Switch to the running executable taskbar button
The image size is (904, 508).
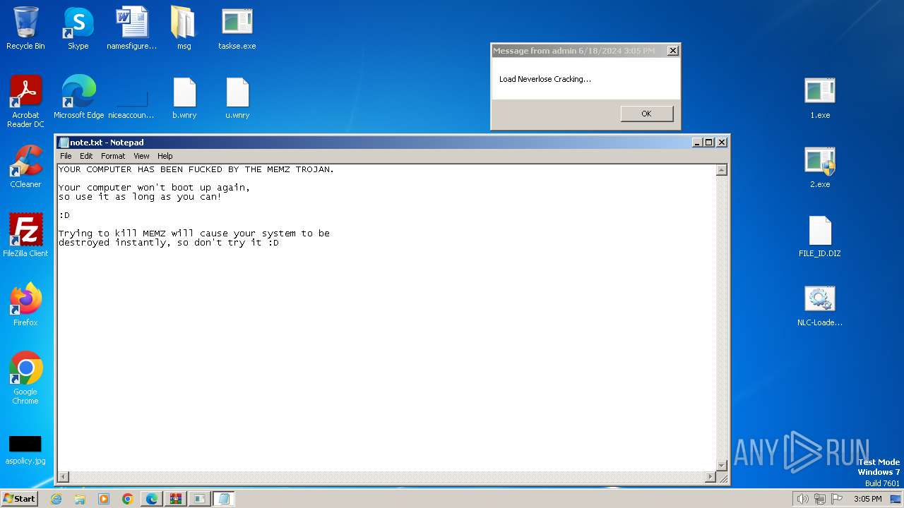coord(200,499)
